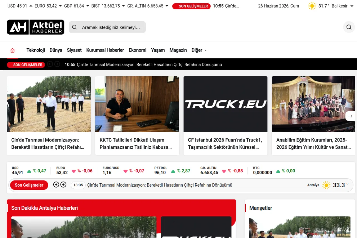The width and height of the screenshot is (357, 238).
Task: Open the farm field photo thumbnail
Action: click(49, 104)
